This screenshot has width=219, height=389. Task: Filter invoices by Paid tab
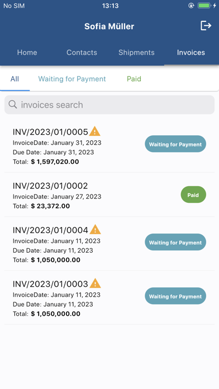[x=134, y=79]
